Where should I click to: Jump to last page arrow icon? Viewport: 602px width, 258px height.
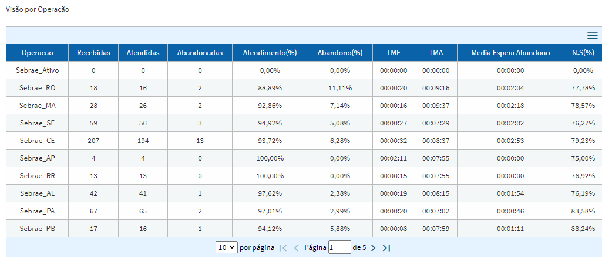click(386, 247)
